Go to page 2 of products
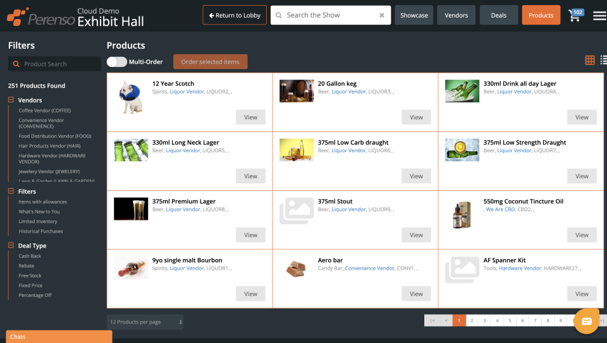607x343 pixels. click(472, 320)
